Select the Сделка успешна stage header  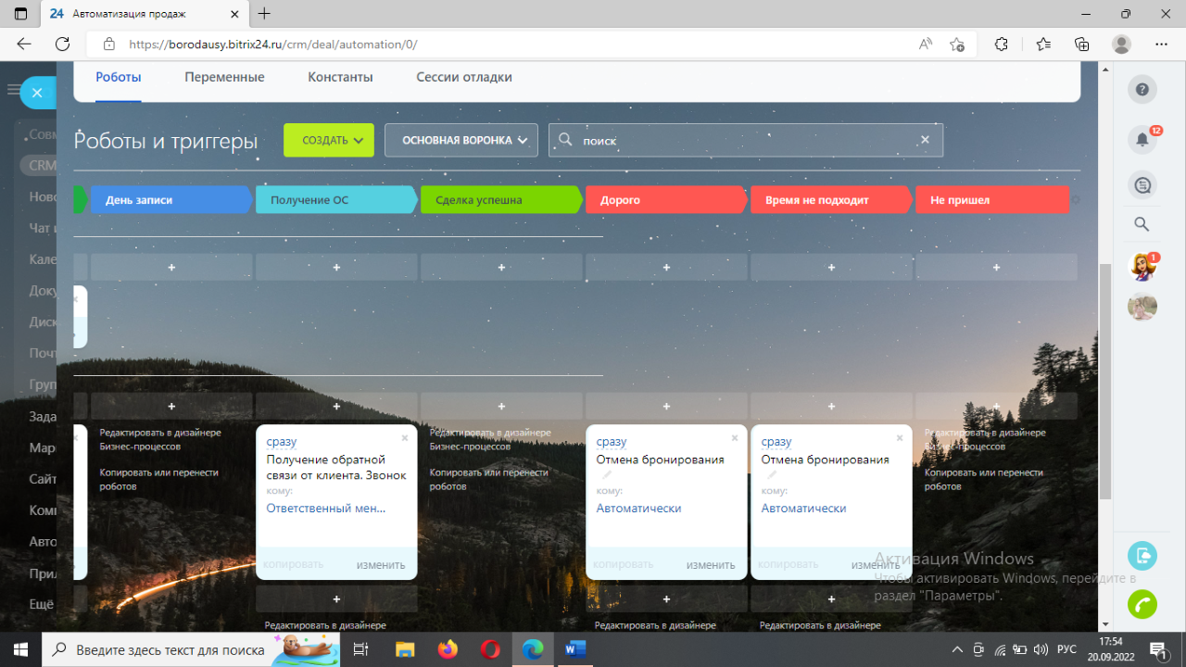[x=501, y=200]
